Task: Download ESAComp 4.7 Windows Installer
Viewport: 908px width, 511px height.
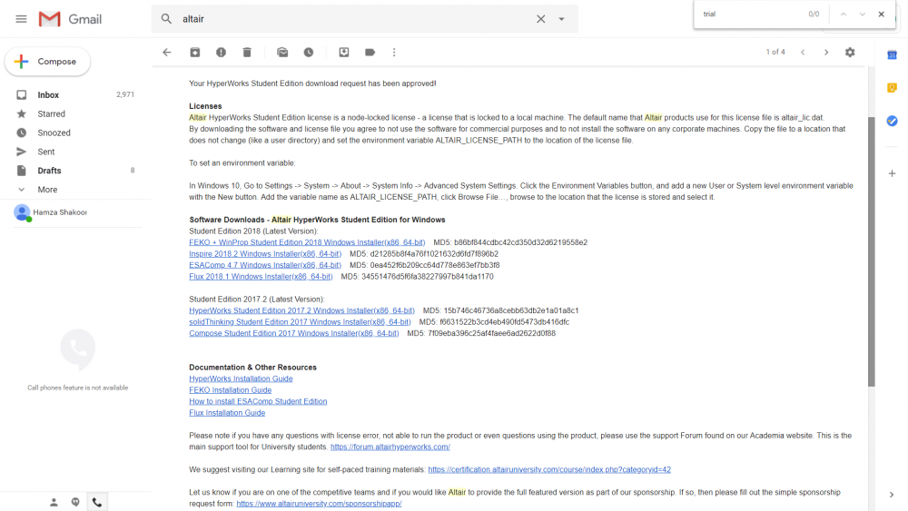Action: pyautogui.click(x=265, y=265)
